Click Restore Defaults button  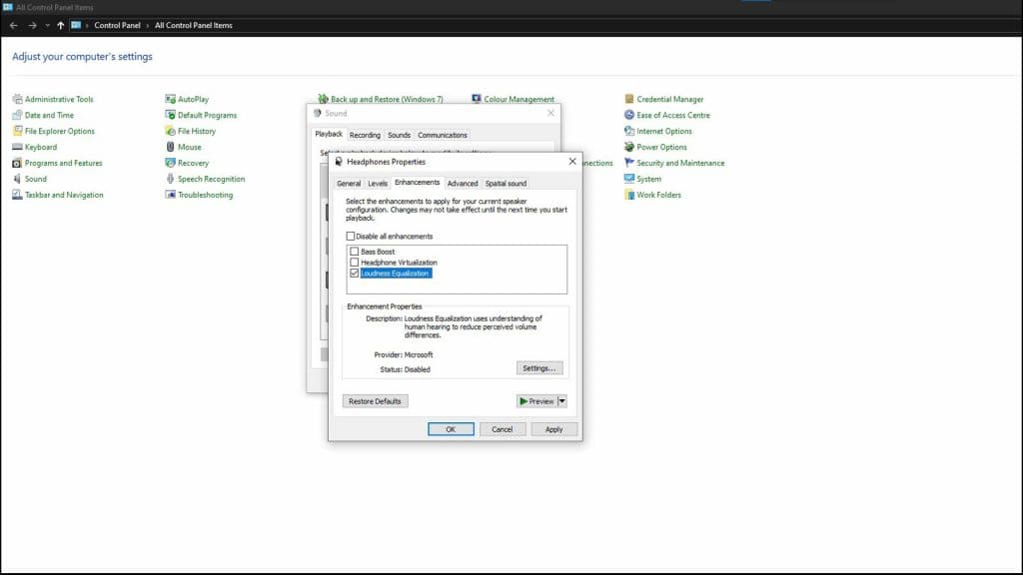(376, 401)
